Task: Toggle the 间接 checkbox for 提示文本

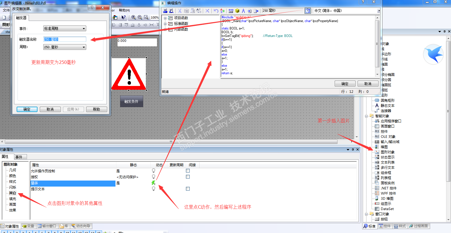Action: coord(188,189)
